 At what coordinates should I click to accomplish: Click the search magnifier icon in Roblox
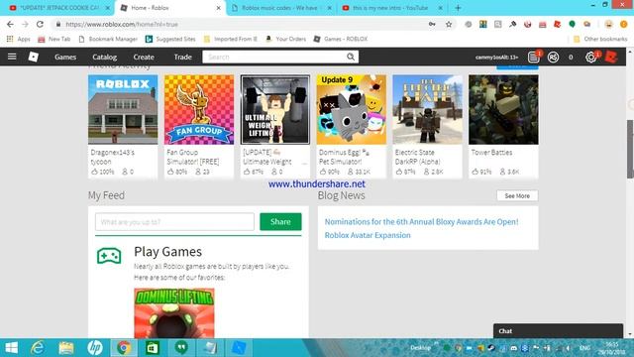coord(351,58)
